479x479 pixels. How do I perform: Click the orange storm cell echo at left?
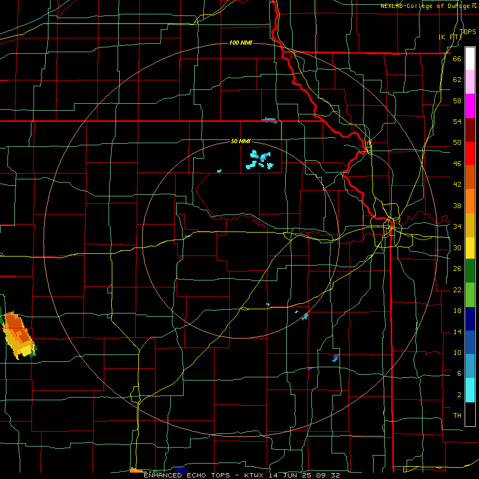pos(18,335)
